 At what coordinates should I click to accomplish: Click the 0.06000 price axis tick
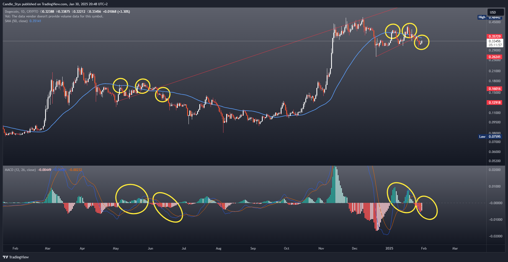point(494,152)
